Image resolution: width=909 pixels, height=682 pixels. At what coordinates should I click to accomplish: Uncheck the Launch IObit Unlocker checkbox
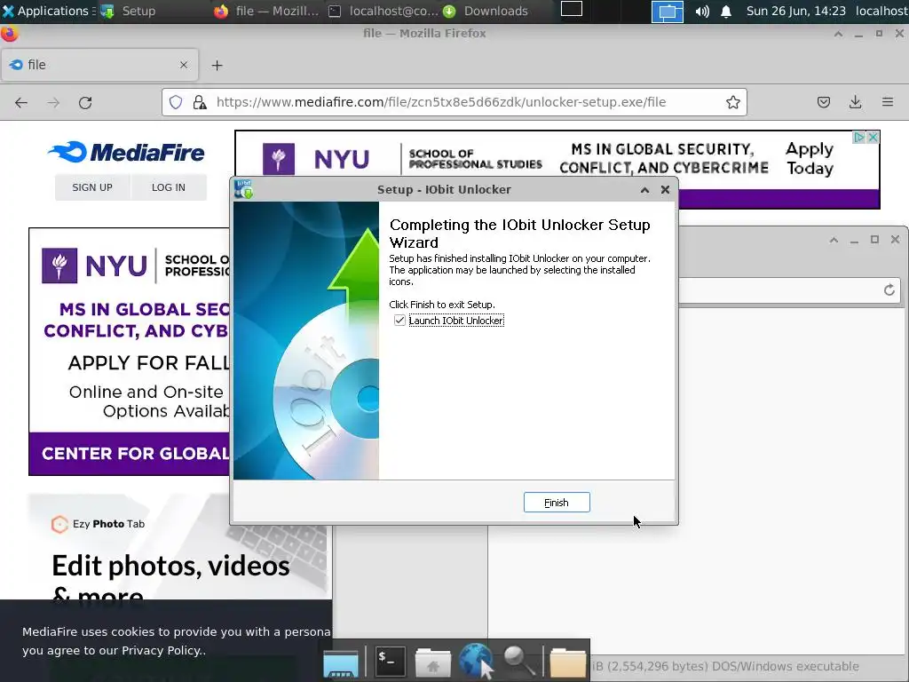(399, 320)
